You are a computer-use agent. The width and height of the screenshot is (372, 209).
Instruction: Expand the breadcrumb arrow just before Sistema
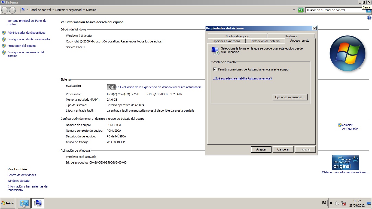(84, 10)
